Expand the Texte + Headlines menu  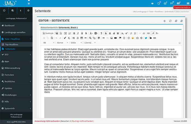point(16,39)
